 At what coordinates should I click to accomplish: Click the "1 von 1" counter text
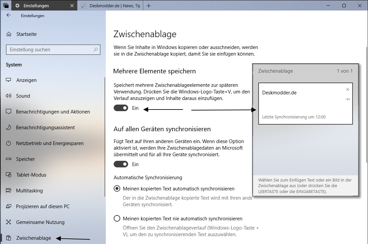coord(345,71)
